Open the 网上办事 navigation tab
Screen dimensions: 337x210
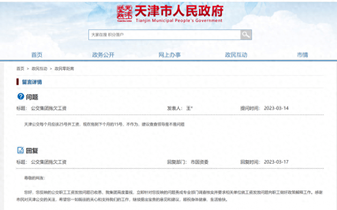click(169, 55)
